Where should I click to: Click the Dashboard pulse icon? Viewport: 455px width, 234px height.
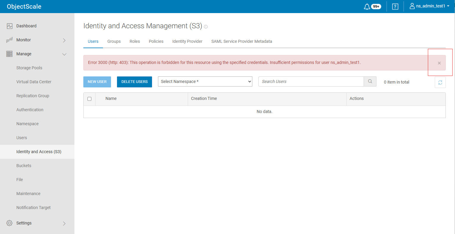10,26
